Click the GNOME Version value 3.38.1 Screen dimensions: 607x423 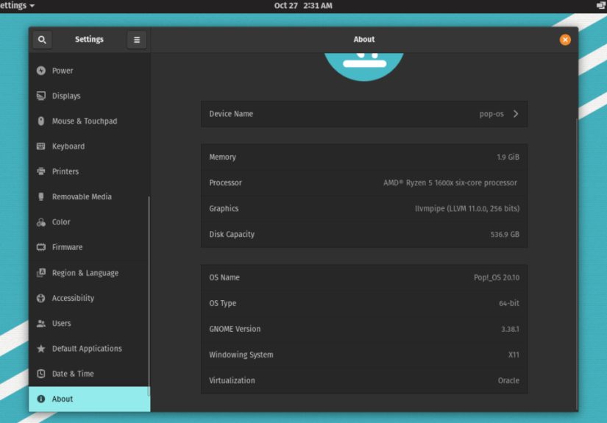pyautogui.click(x=510, y=329)
